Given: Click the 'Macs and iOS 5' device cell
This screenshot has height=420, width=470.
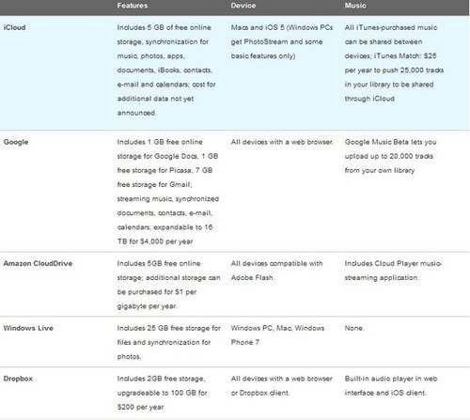Looking at the screenshot, I should pyautogui.click(x=282, y=41).
